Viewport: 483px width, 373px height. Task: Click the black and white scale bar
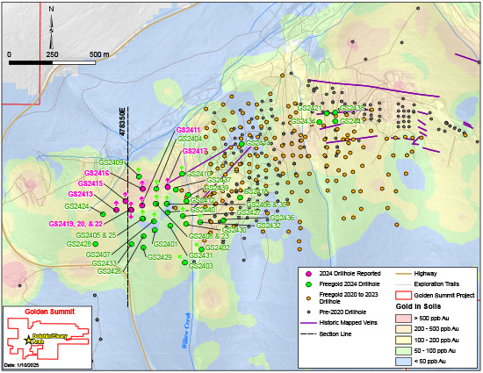[x=52, y=63]
